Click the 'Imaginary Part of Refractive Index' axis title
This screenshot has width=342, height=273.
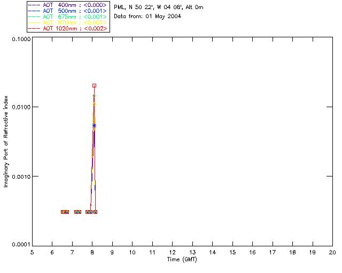[6, 141]
